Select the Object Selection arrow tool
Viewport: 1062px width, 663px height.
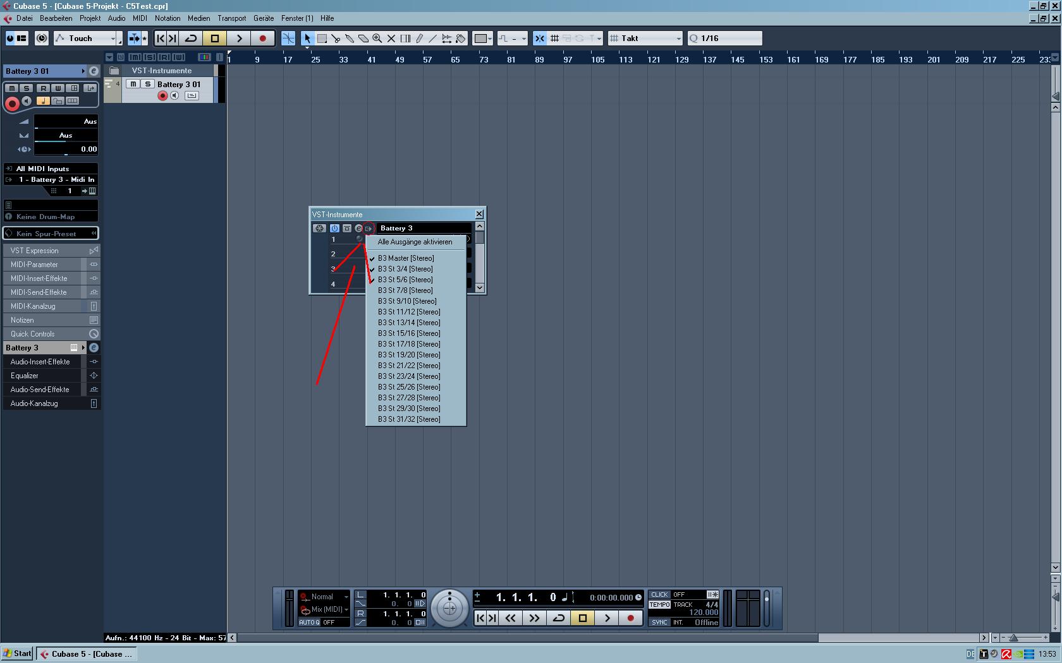[307, 39]
